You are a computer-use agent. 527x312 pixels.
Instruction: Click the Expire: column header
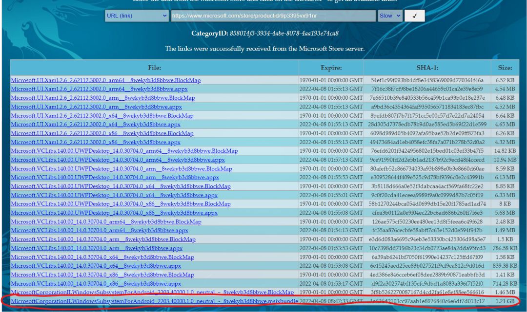(331, 68)
